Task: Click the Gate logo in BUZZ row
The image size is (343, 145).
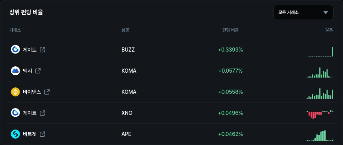Action: (x=15, y=49)
